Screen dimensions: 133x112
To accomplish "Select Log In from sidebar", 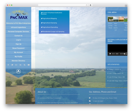I will pyautogui.click(x=18, y=40).
